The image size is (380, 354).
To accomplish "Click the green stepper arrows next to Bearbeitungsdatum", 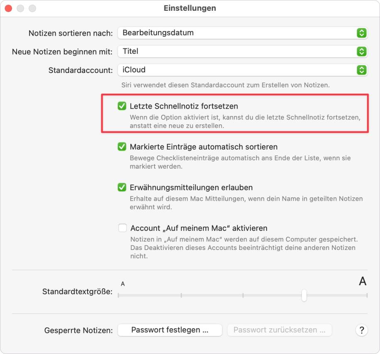I will (361, 33).
